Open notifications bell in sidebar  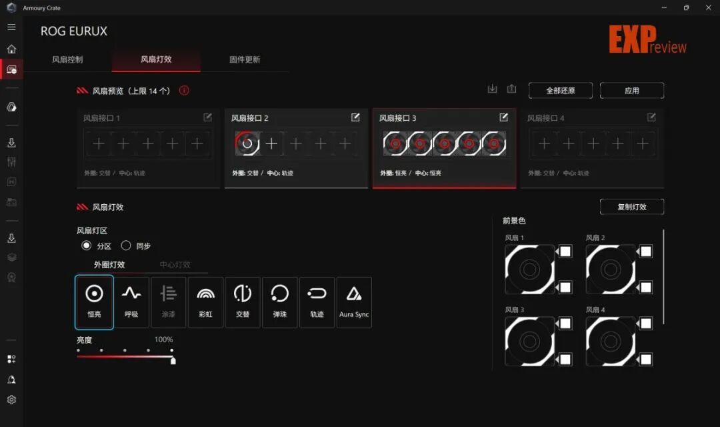[x=11, y=380]
